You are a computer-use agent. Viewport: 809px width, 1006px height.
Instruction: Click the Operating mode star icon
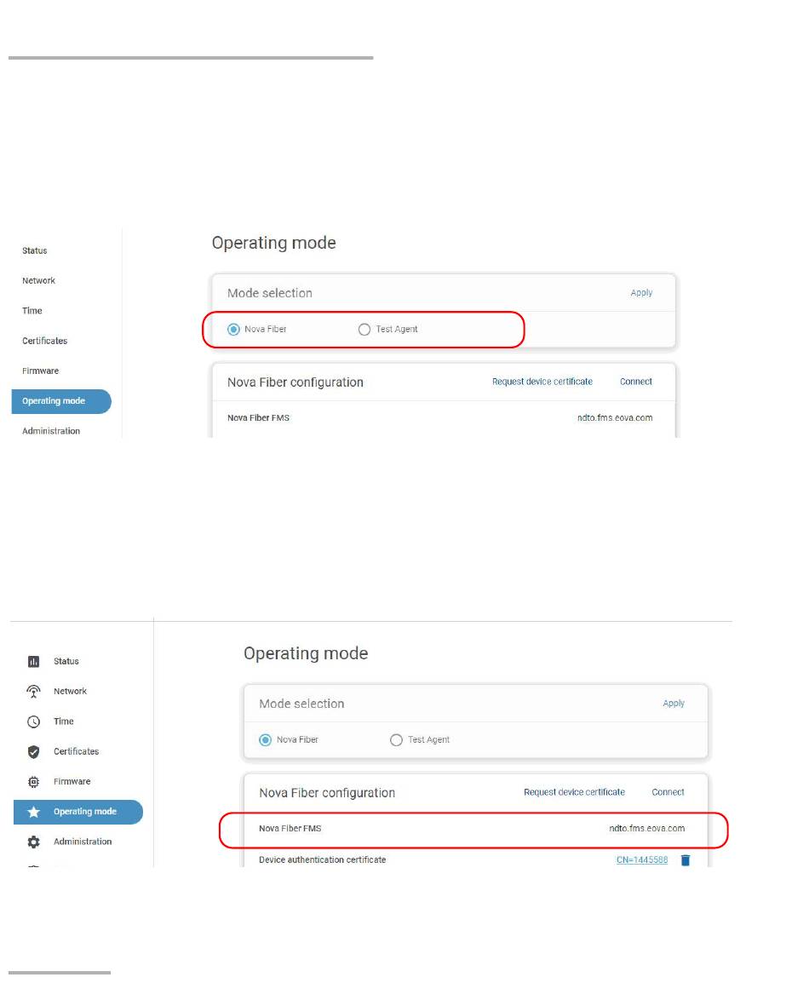33,813
